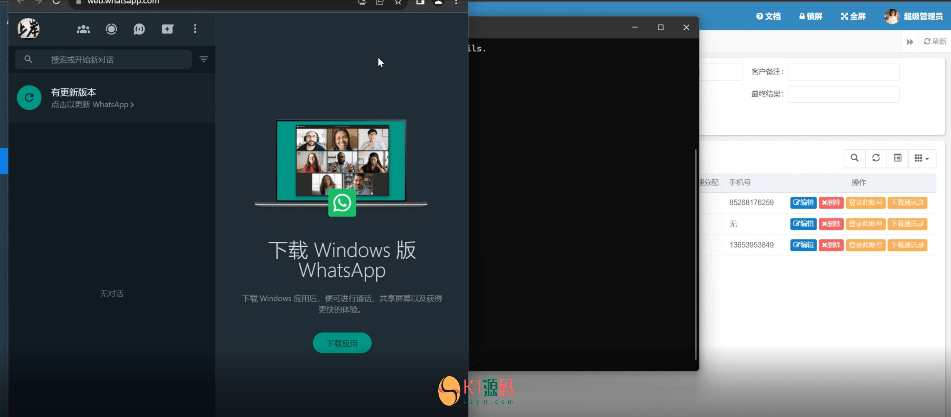Open WhatsApp Communities icon
Viewport: 951px width, 417px height.
coord(83,29)
